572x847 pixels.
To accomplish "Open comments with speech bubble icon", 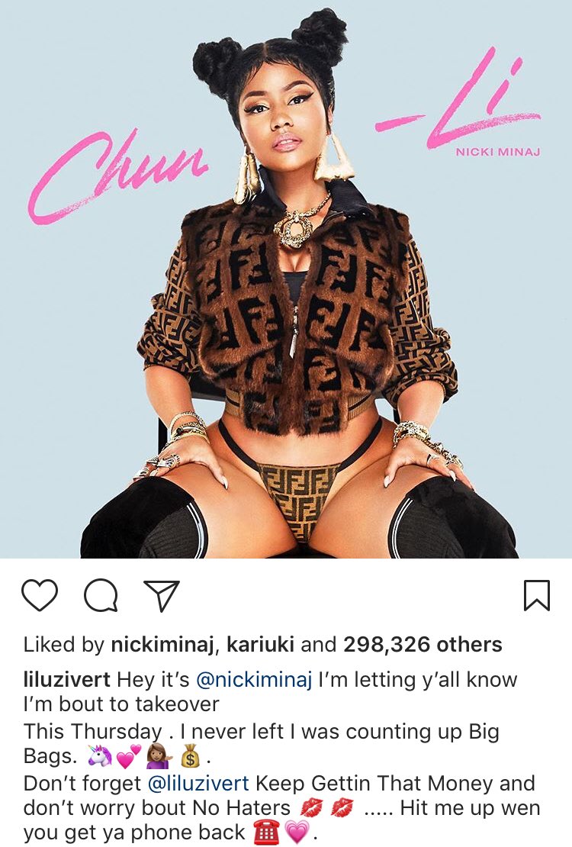I will [x=101, y=595].
